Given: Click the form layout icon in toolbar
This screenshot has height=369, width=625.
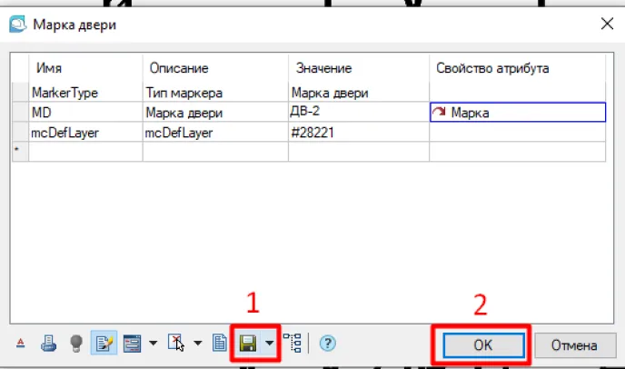Looking at the screenshot, I should [133, 343].
